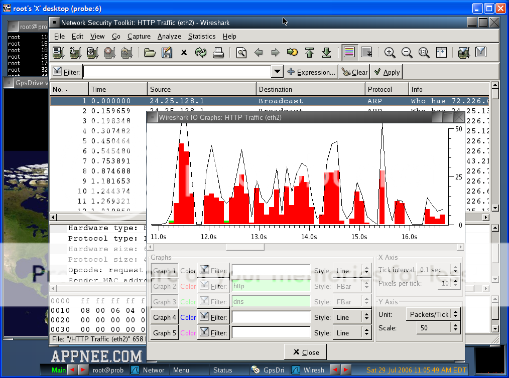The image size is (509, 378).
Task: Reload the capture file using toolbar icon
Action: (x=201, y=52)
